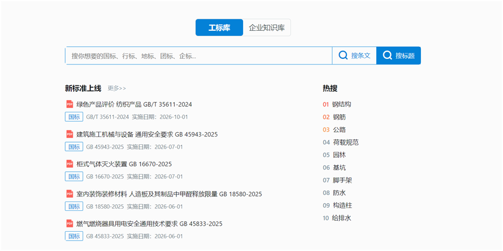Select hot search term 钢结构
The image size is (503, 251).
tap(342, 104)
